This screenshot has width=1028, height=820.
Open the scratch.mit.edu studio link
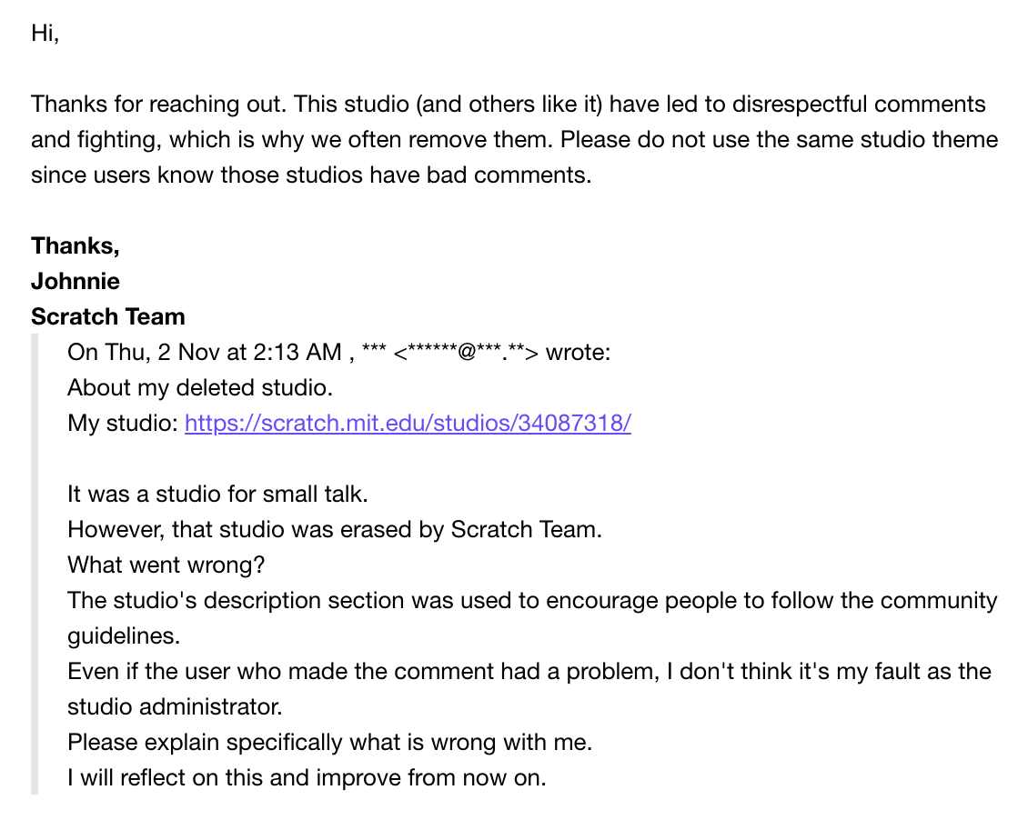(x=408, y=423)
